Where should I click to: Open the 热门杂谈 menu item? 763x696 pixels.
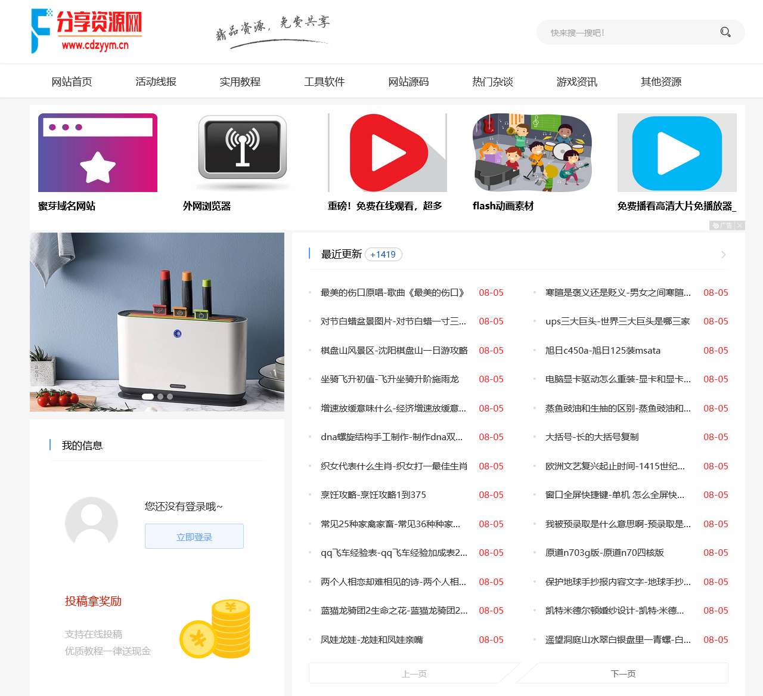pos(493,82)
